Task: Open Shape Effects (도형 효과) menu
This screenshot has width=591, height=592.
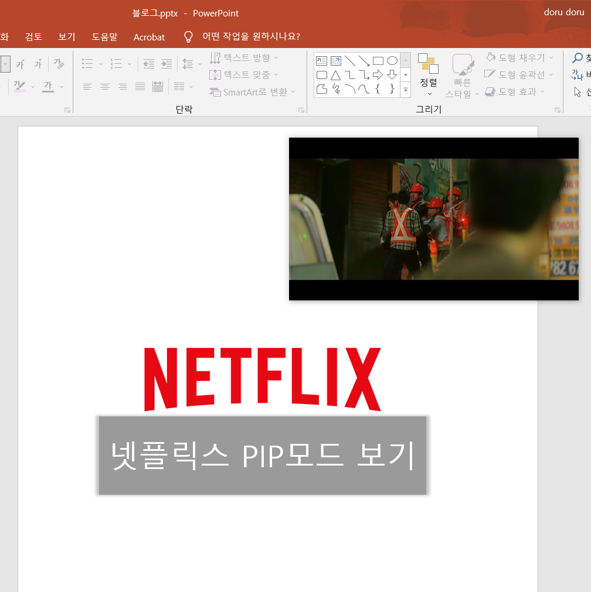Action: (515, 92)
